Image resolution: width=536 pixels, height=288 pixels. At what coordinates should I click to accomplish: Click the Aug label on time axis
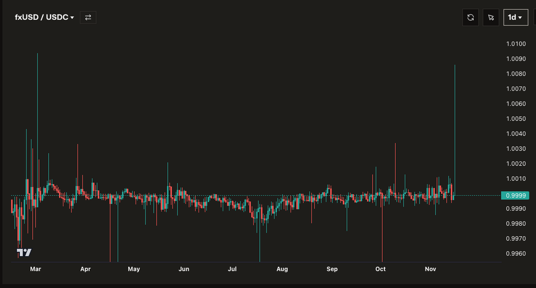tap(282, 269)
